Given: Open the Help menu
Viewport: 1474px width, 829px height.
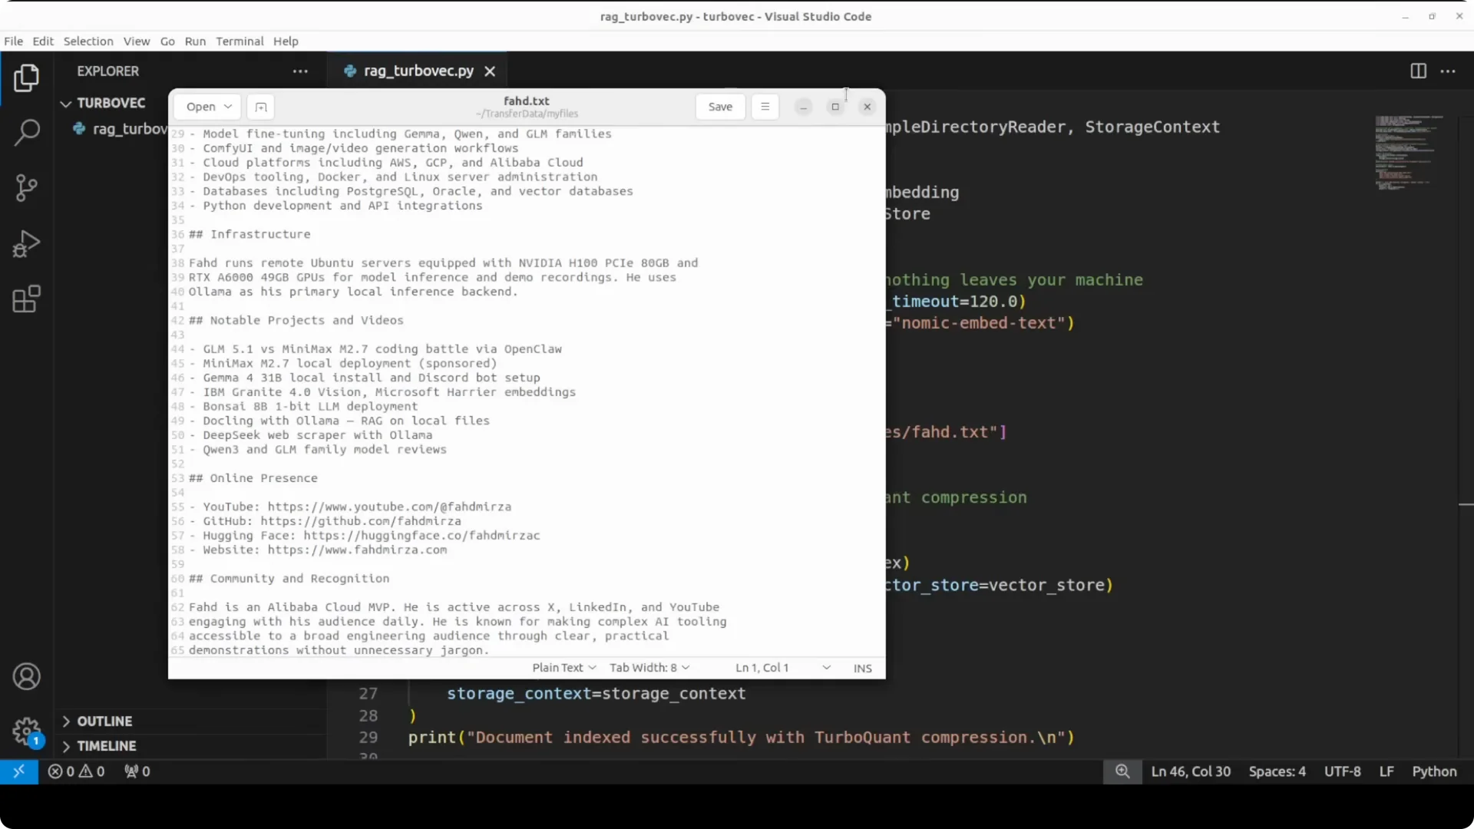Looking at the screenshot, I should [286, 41].
